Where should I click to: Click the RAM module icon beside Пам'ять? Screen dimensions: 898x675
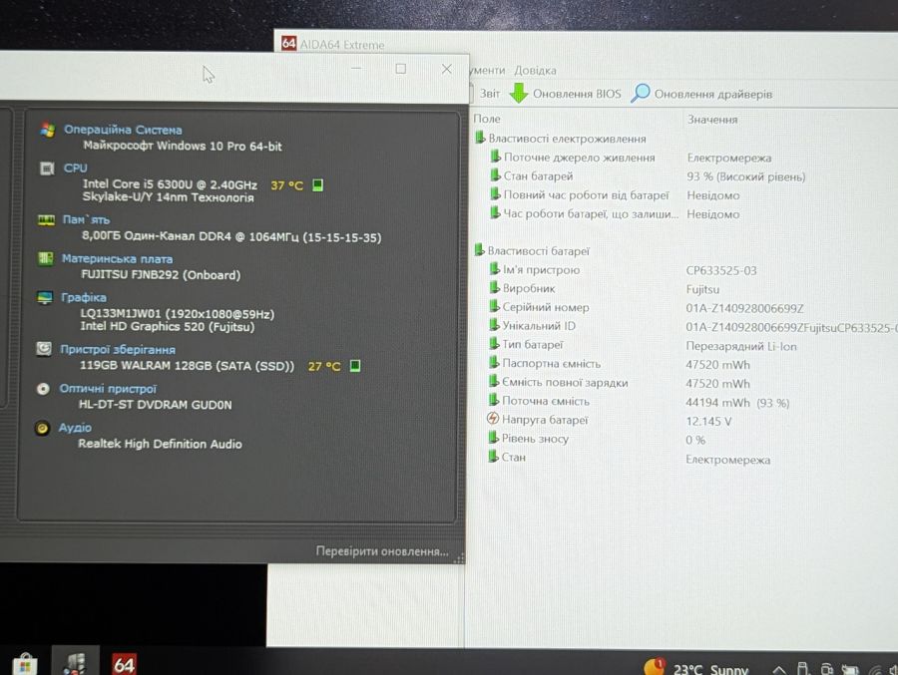(x=46, y=219)
